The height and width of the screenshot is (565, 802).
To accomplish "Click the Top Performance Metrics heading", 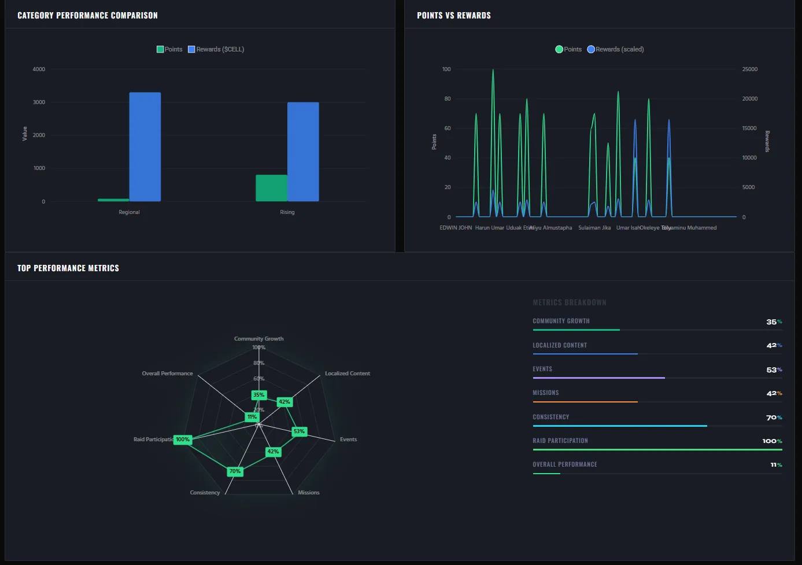I will (68, 268).
